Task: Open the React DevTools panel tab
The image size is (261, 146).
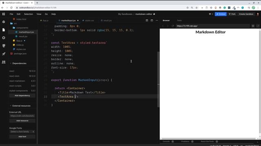Action: (x=207, y=142)
